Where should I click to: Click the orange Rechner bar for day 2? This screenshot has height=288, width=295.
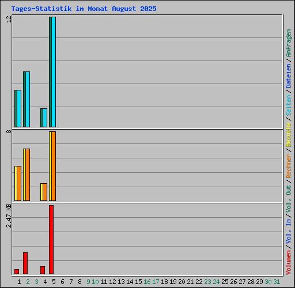[x=28, y=175]
